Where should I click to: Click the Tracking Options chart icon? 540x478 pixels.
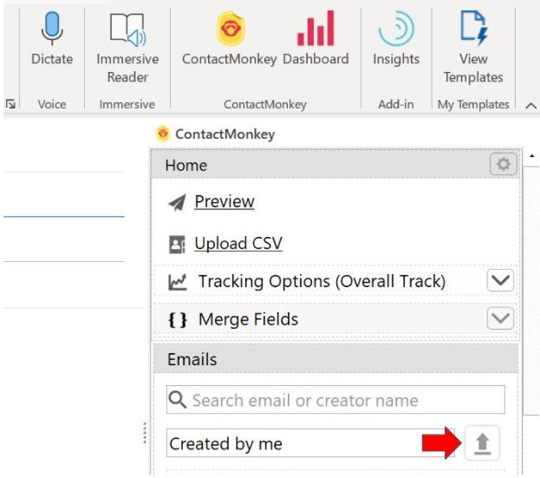coord(178,282)
